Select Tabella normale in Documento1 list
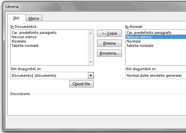Screen dimensions: 186x133 click(x=25, y=46)
